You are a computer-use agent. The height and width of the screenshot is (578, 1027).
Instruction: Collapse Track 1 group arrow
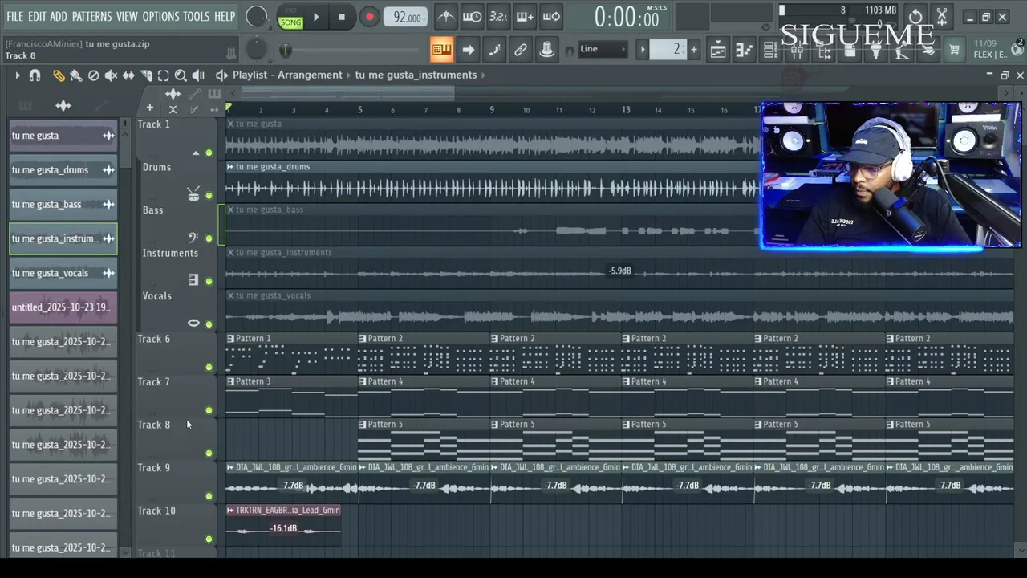pos(195,153)
